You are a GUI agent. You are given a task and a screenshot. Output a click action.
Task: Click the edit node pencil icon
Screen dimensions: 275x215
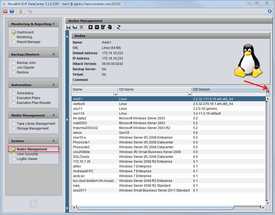pyautogui.click(x=103, y=27)
